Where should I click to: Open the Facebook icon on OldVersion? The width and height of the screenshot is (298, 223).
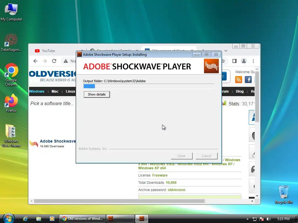tap(248, 80)
